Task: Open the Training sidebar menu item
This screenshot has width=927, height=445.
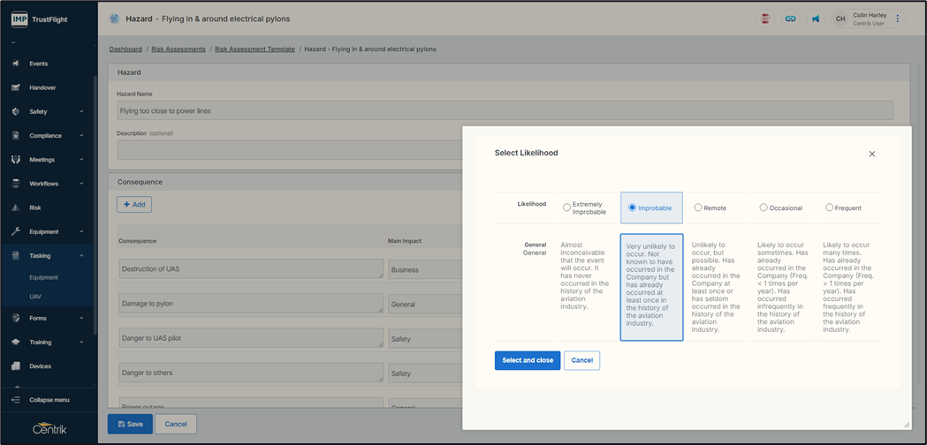Action: pyautogui.click(x=40, y=342)
